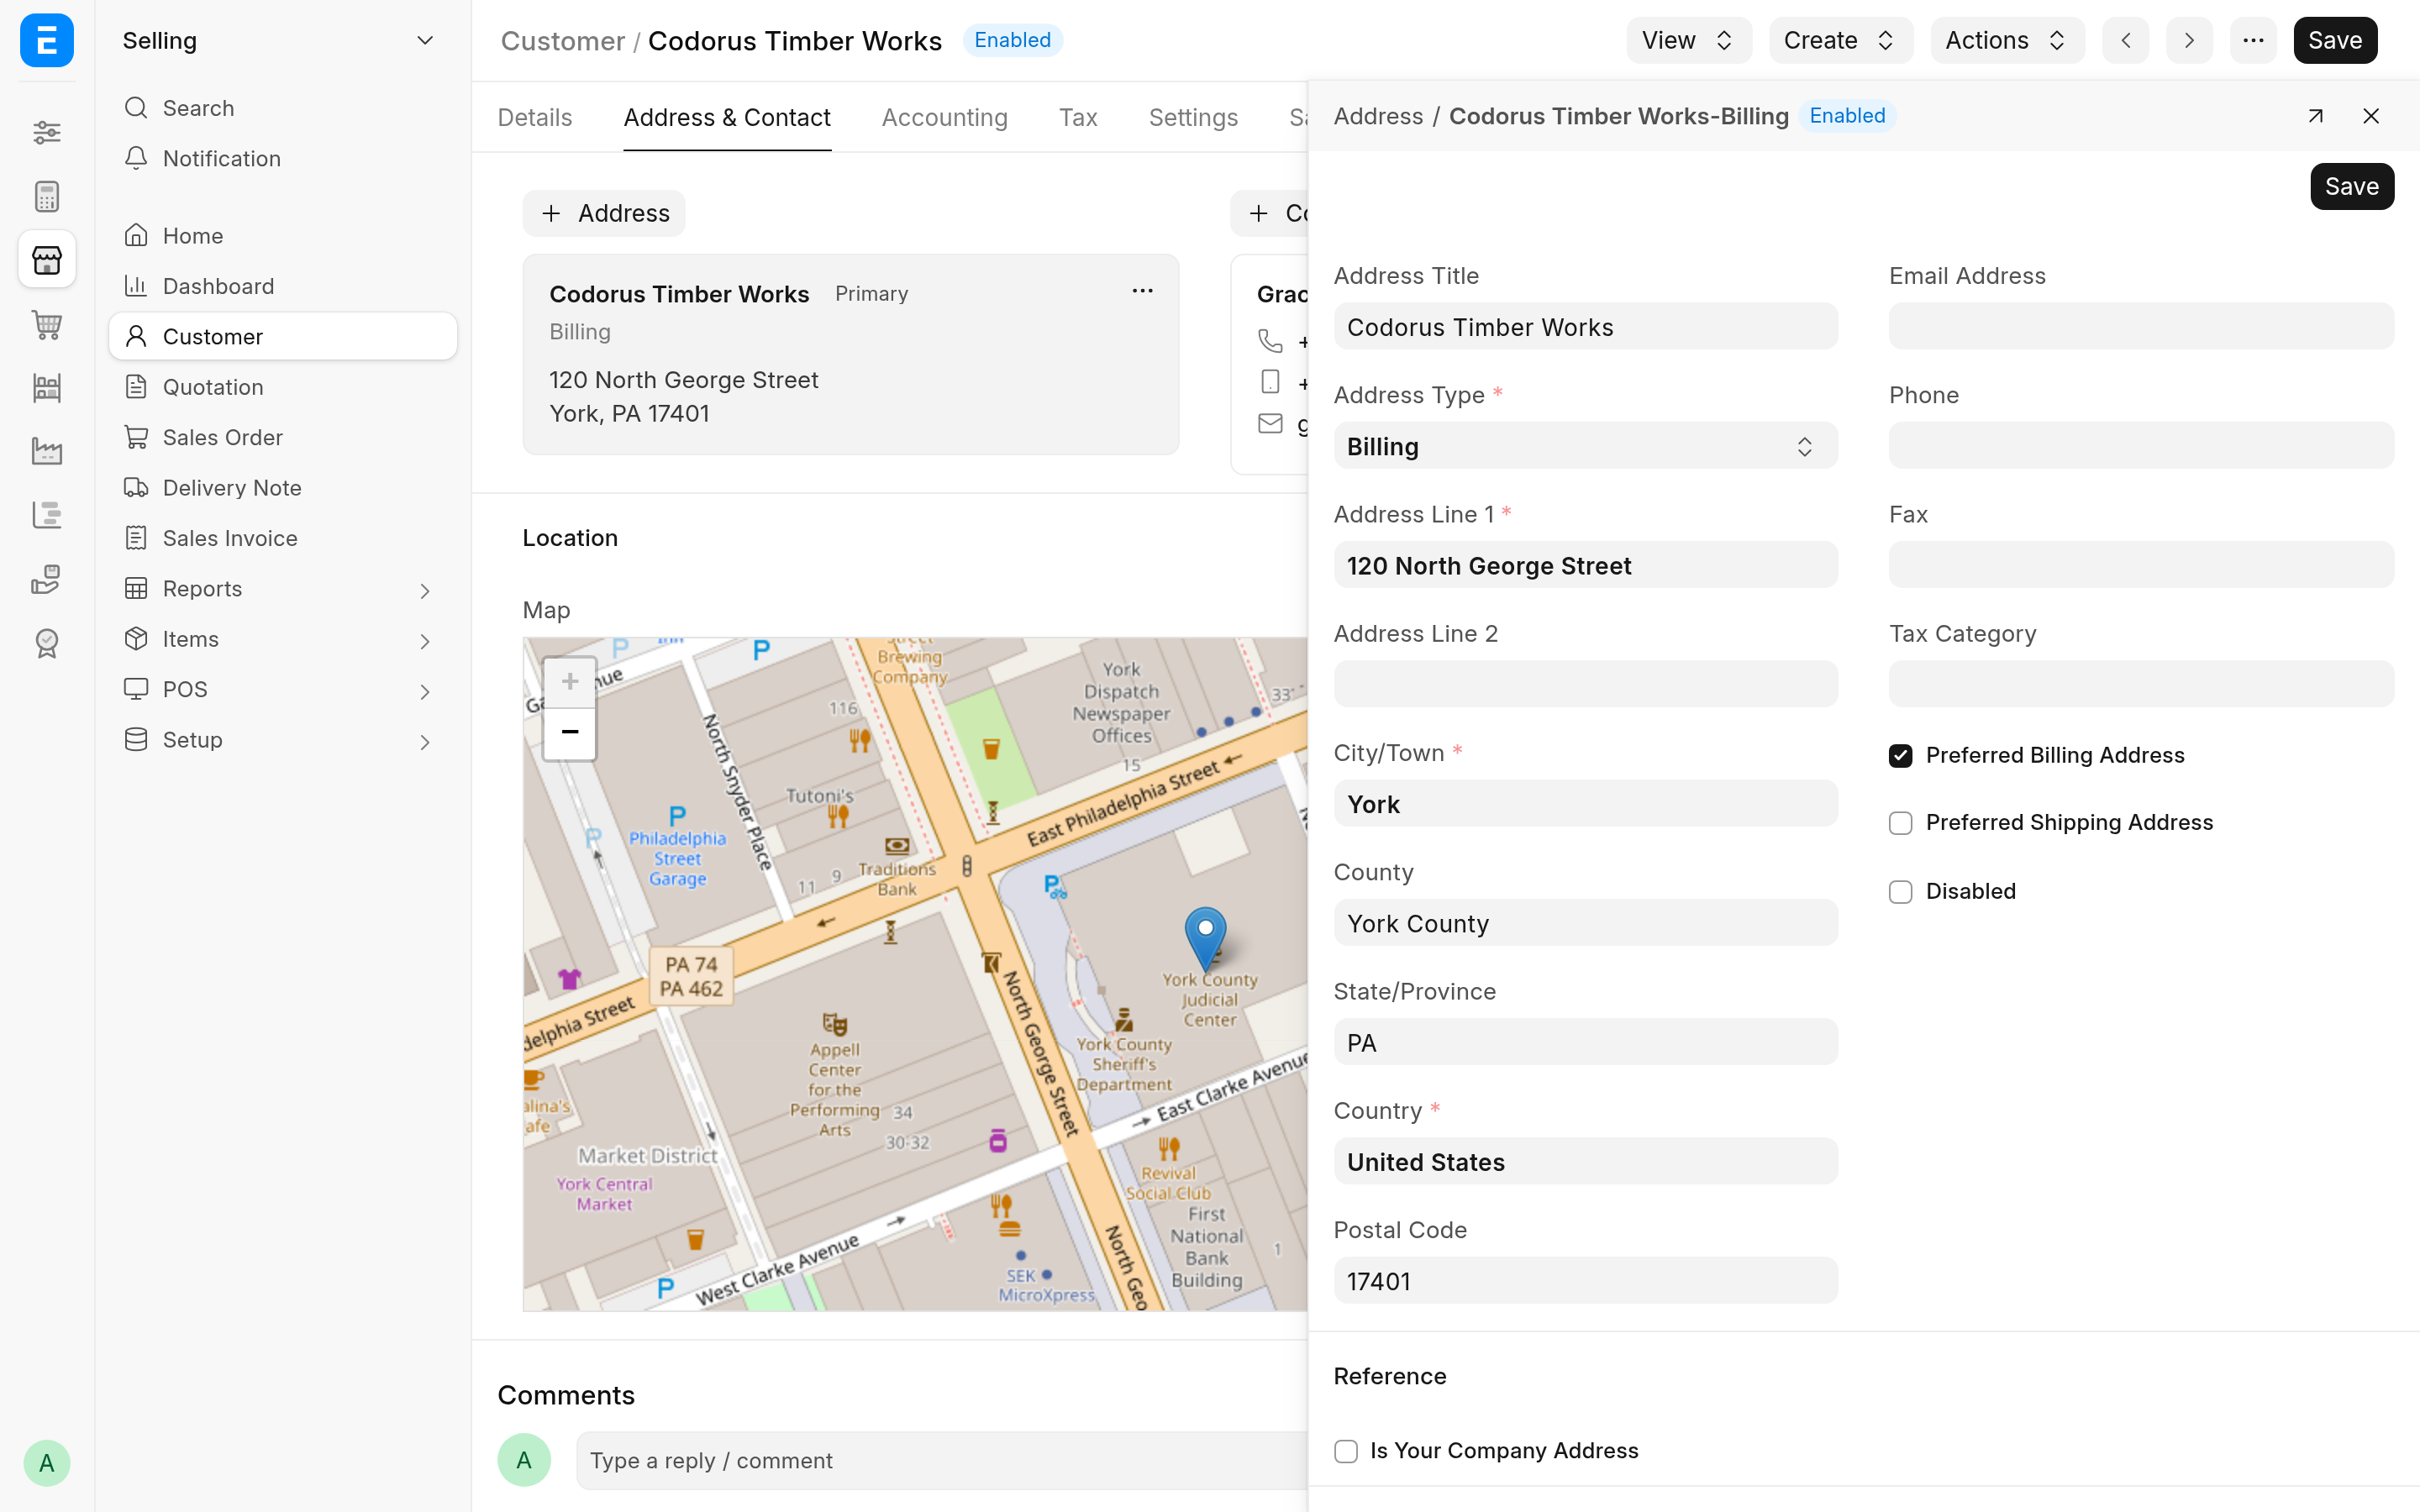Open the calculator-shaped Accounting icon in rail
This screenshot has width=2420, height=1512.
(47, 196)
